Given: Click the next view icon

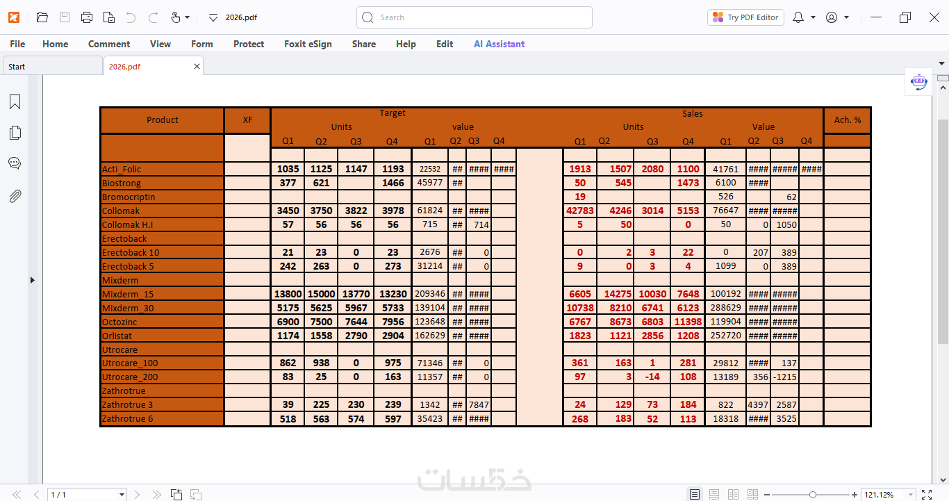Looking at the screenshot, I should click(x=196, y=495).
